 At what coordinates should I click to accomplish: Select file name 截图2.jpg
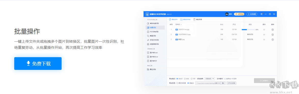pos(181,39)
